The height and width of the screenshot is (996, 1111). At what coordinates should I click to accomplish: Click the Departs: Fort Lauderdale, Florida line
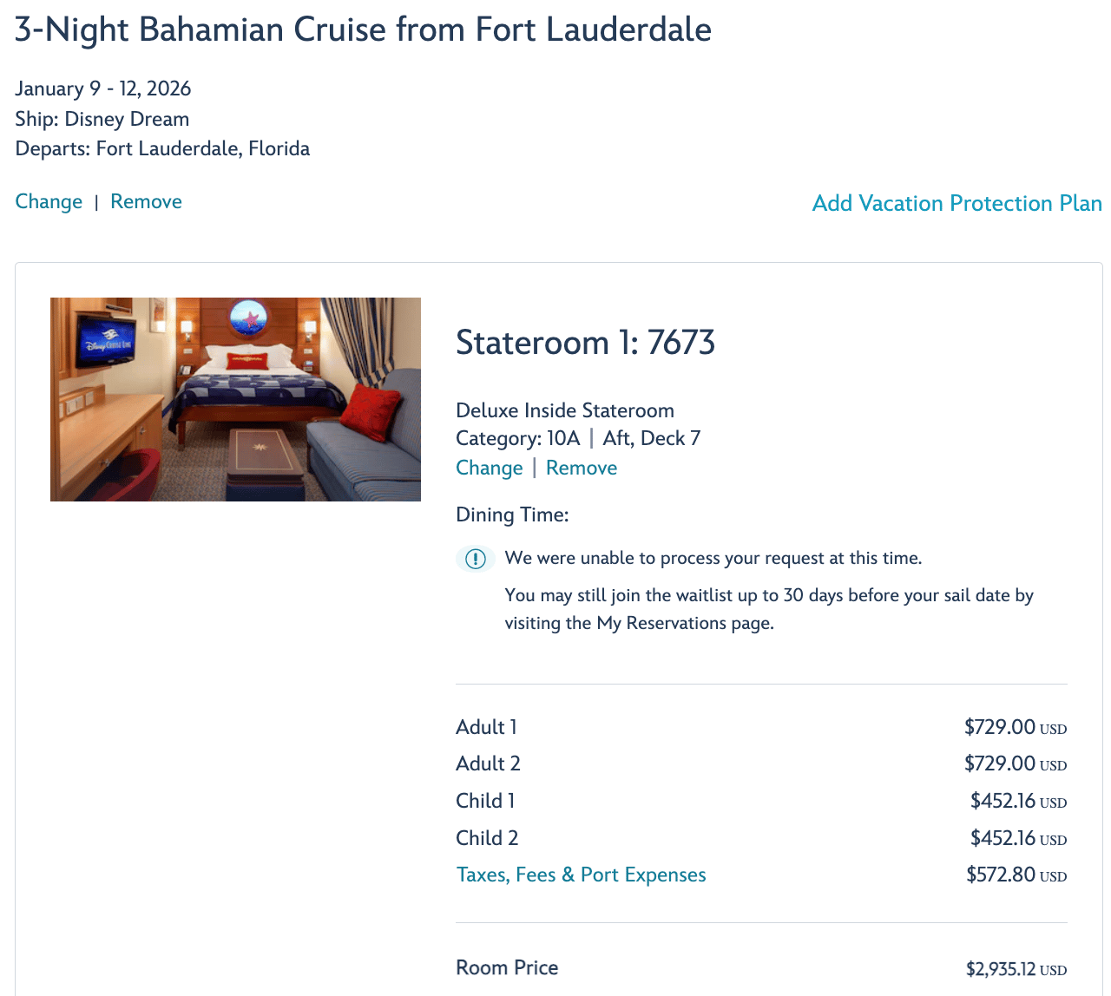coord(162,148)
